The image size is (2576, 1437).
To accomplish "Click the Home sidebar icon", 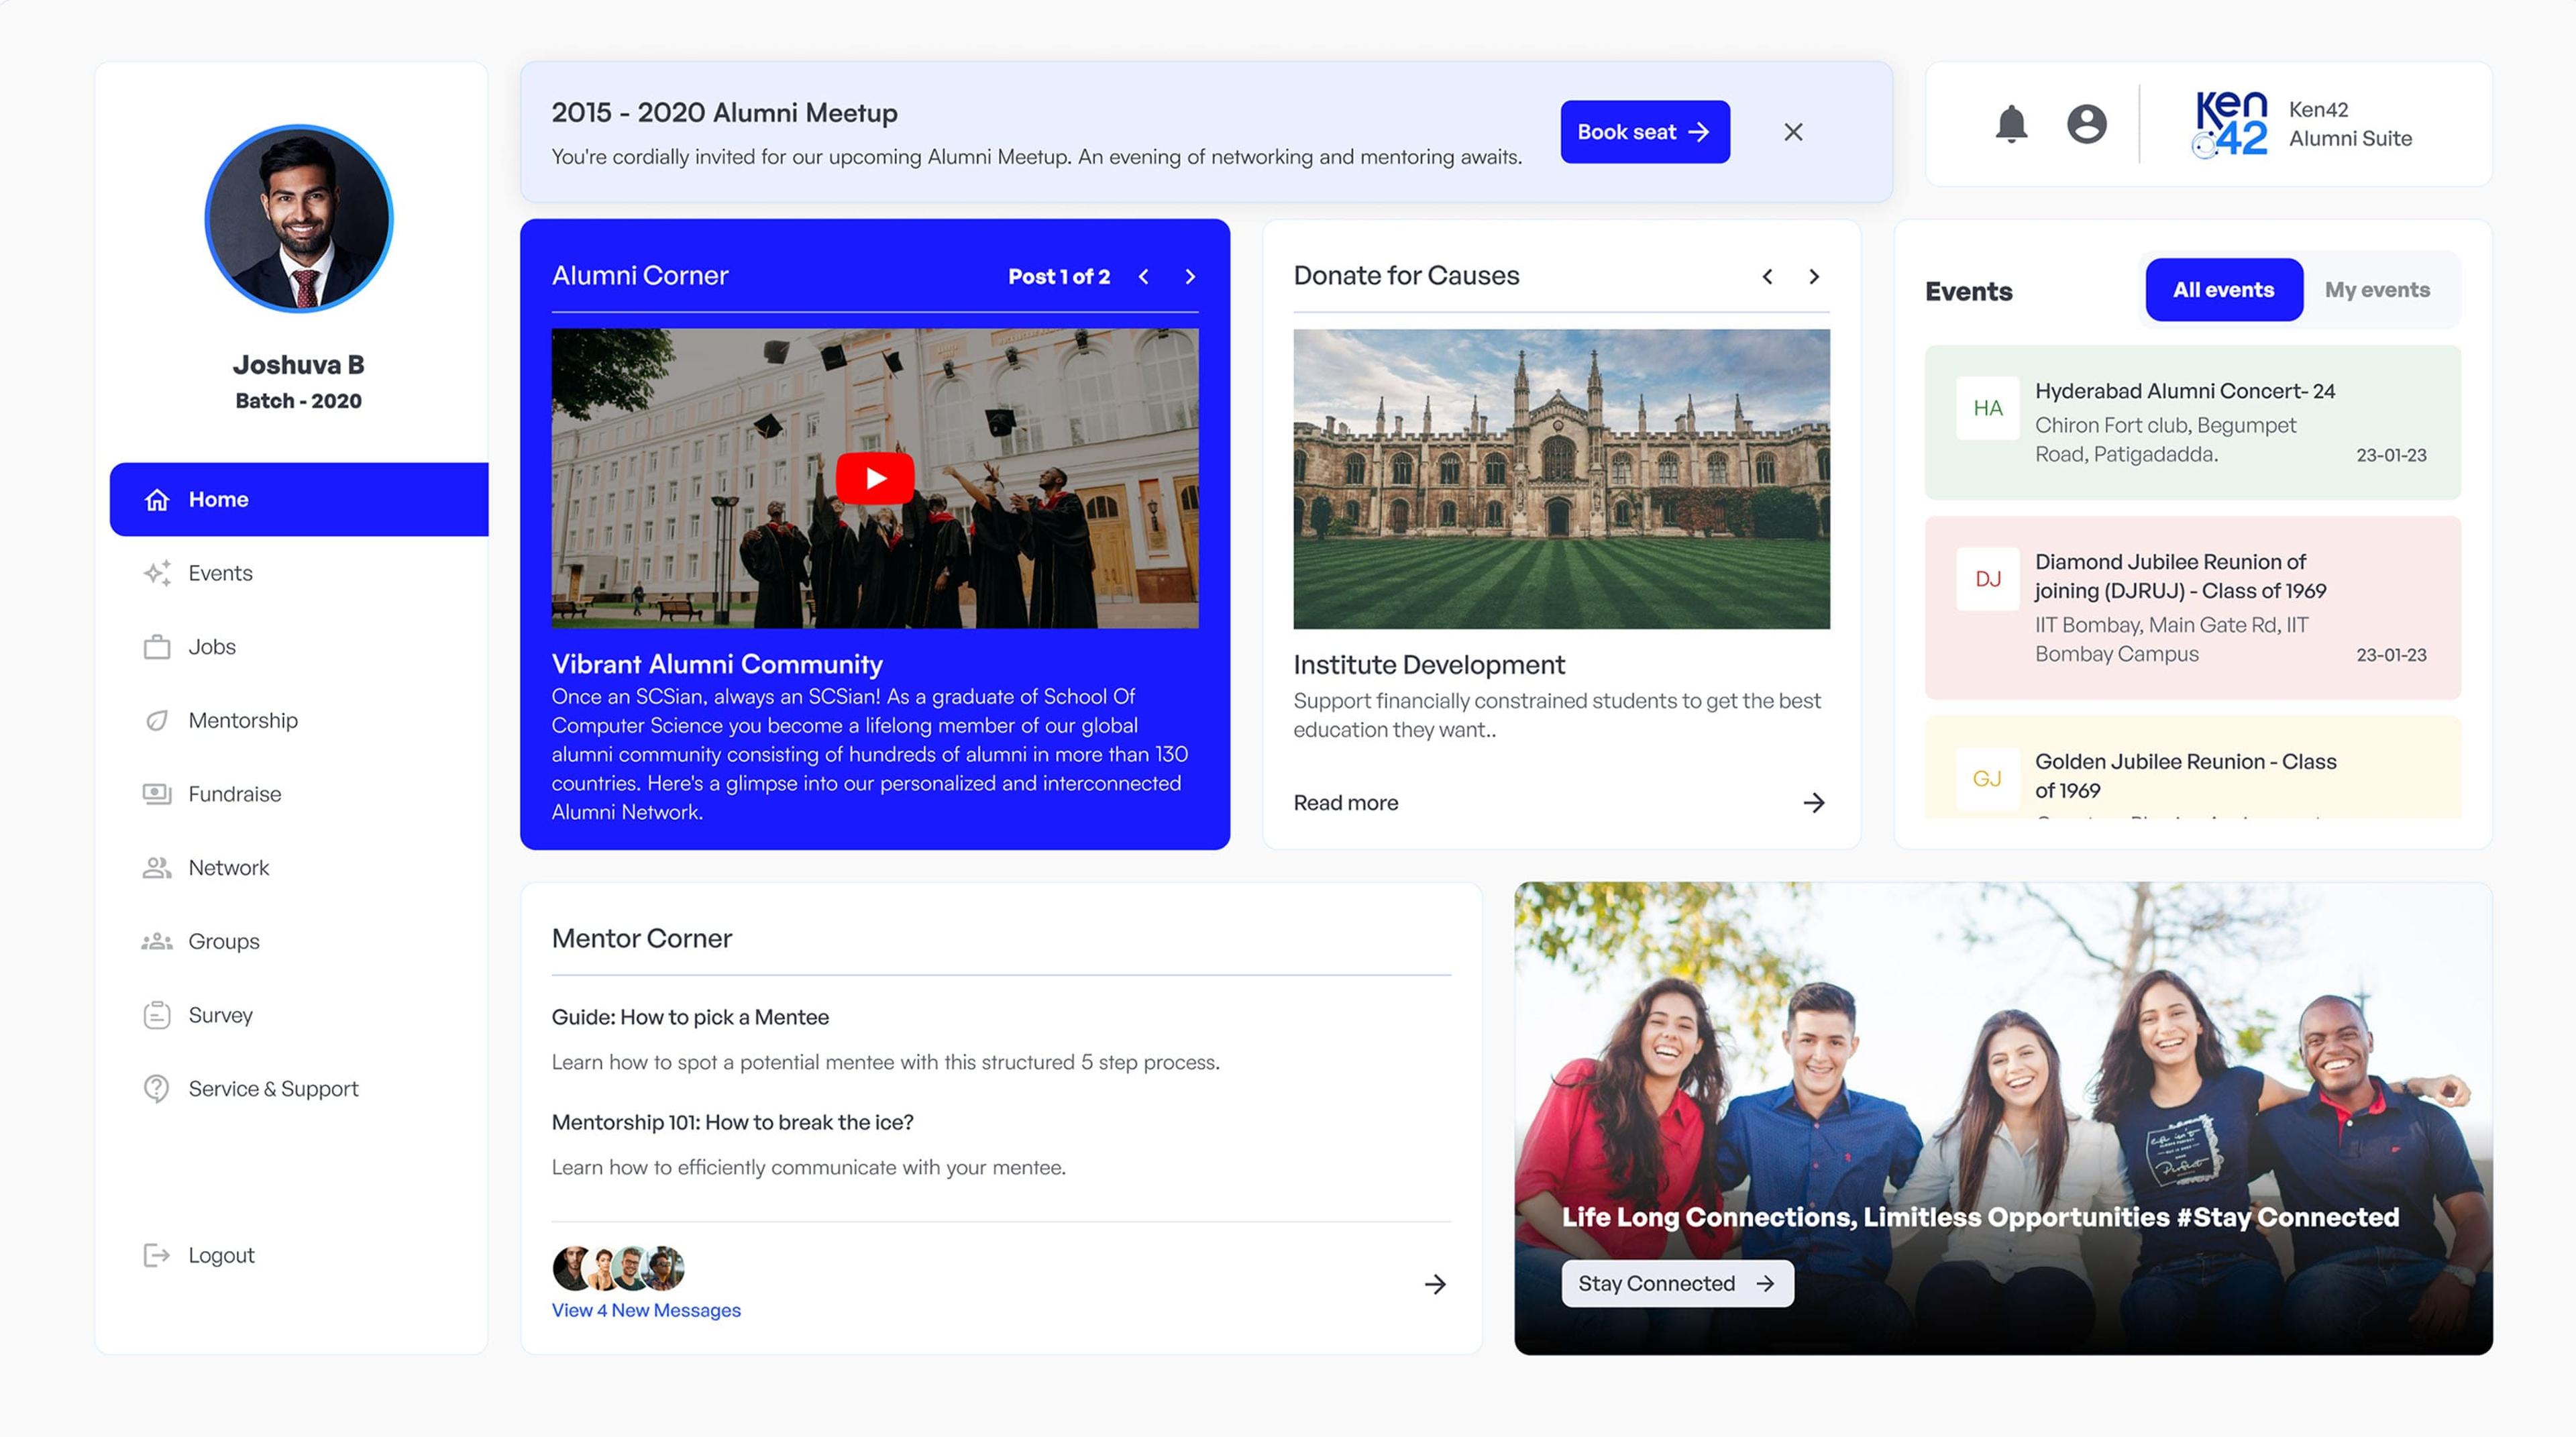I will point(157,499).
